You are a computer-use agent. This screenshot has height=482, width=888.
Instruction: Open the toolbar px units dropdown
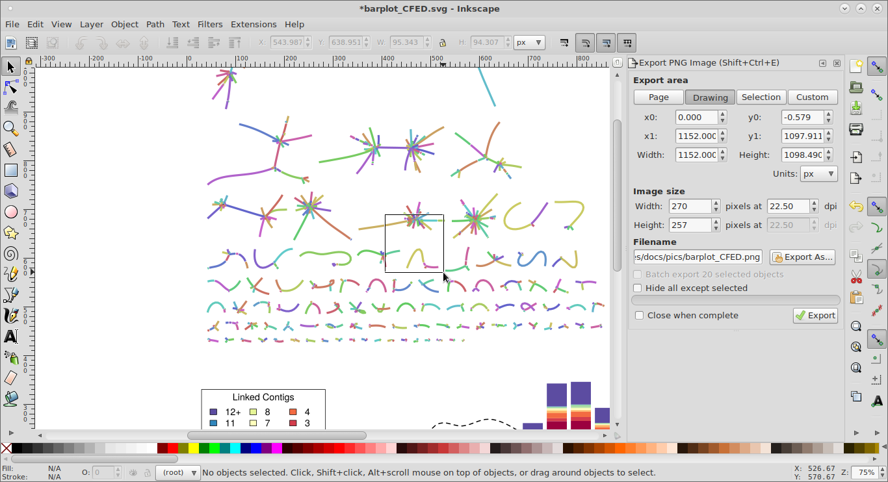[529, 43]
